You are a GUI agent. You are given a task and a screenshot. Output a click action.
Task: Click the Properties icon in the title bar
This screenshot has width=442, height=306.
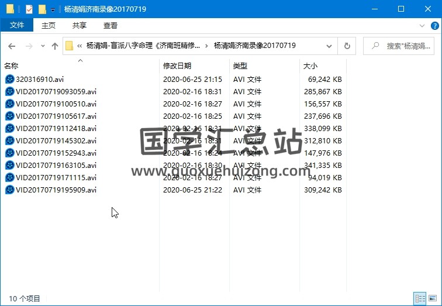pyautogui.click(x=29, y=9)
